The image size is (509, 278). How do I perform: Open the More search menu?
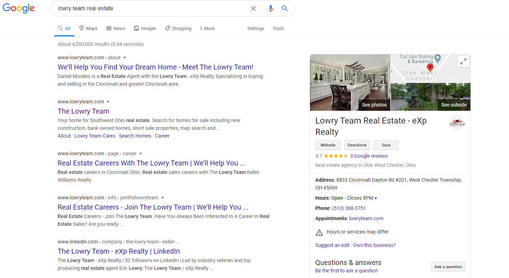click(x=207, y=29)
